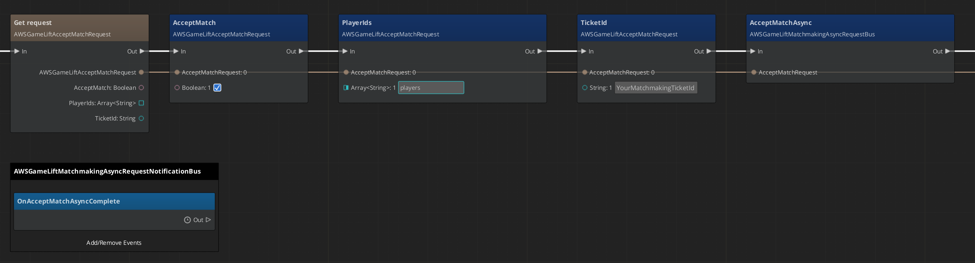Screen dimensions: 975x263
Task: Click the Out execution pin on Get request node
Action: 142,51
